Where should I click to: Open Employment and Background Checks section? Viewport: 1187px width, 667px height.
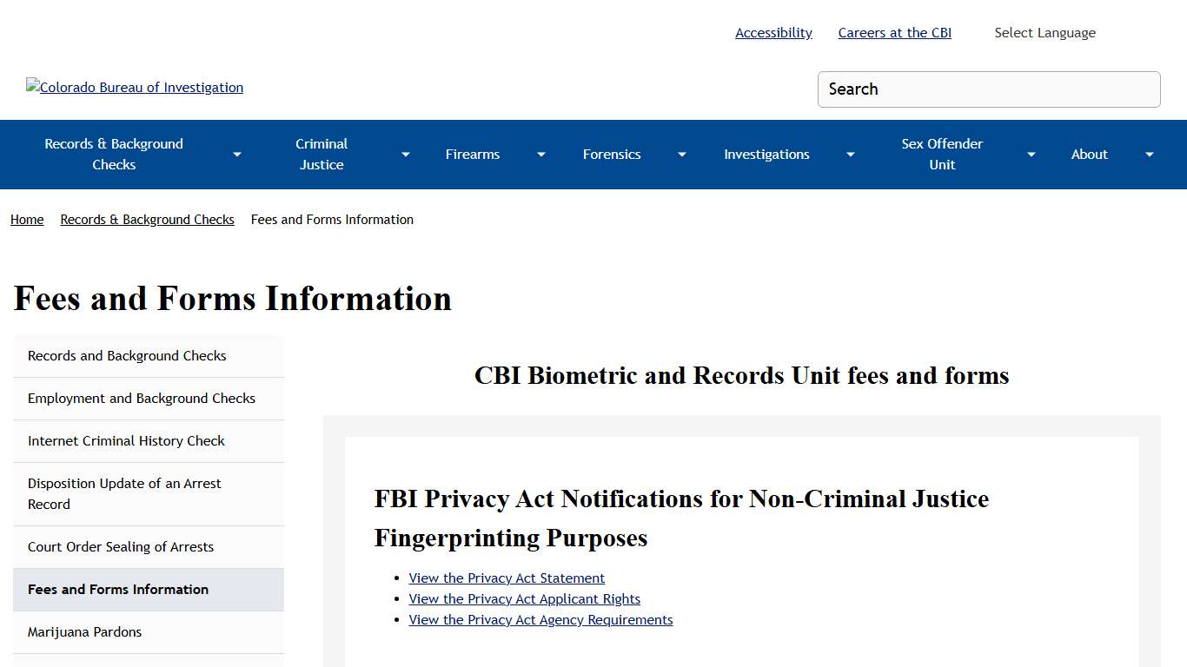(142, 398)
